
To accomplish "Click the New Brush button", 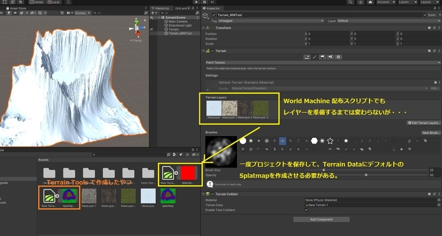I will click(x=431, y=133).
